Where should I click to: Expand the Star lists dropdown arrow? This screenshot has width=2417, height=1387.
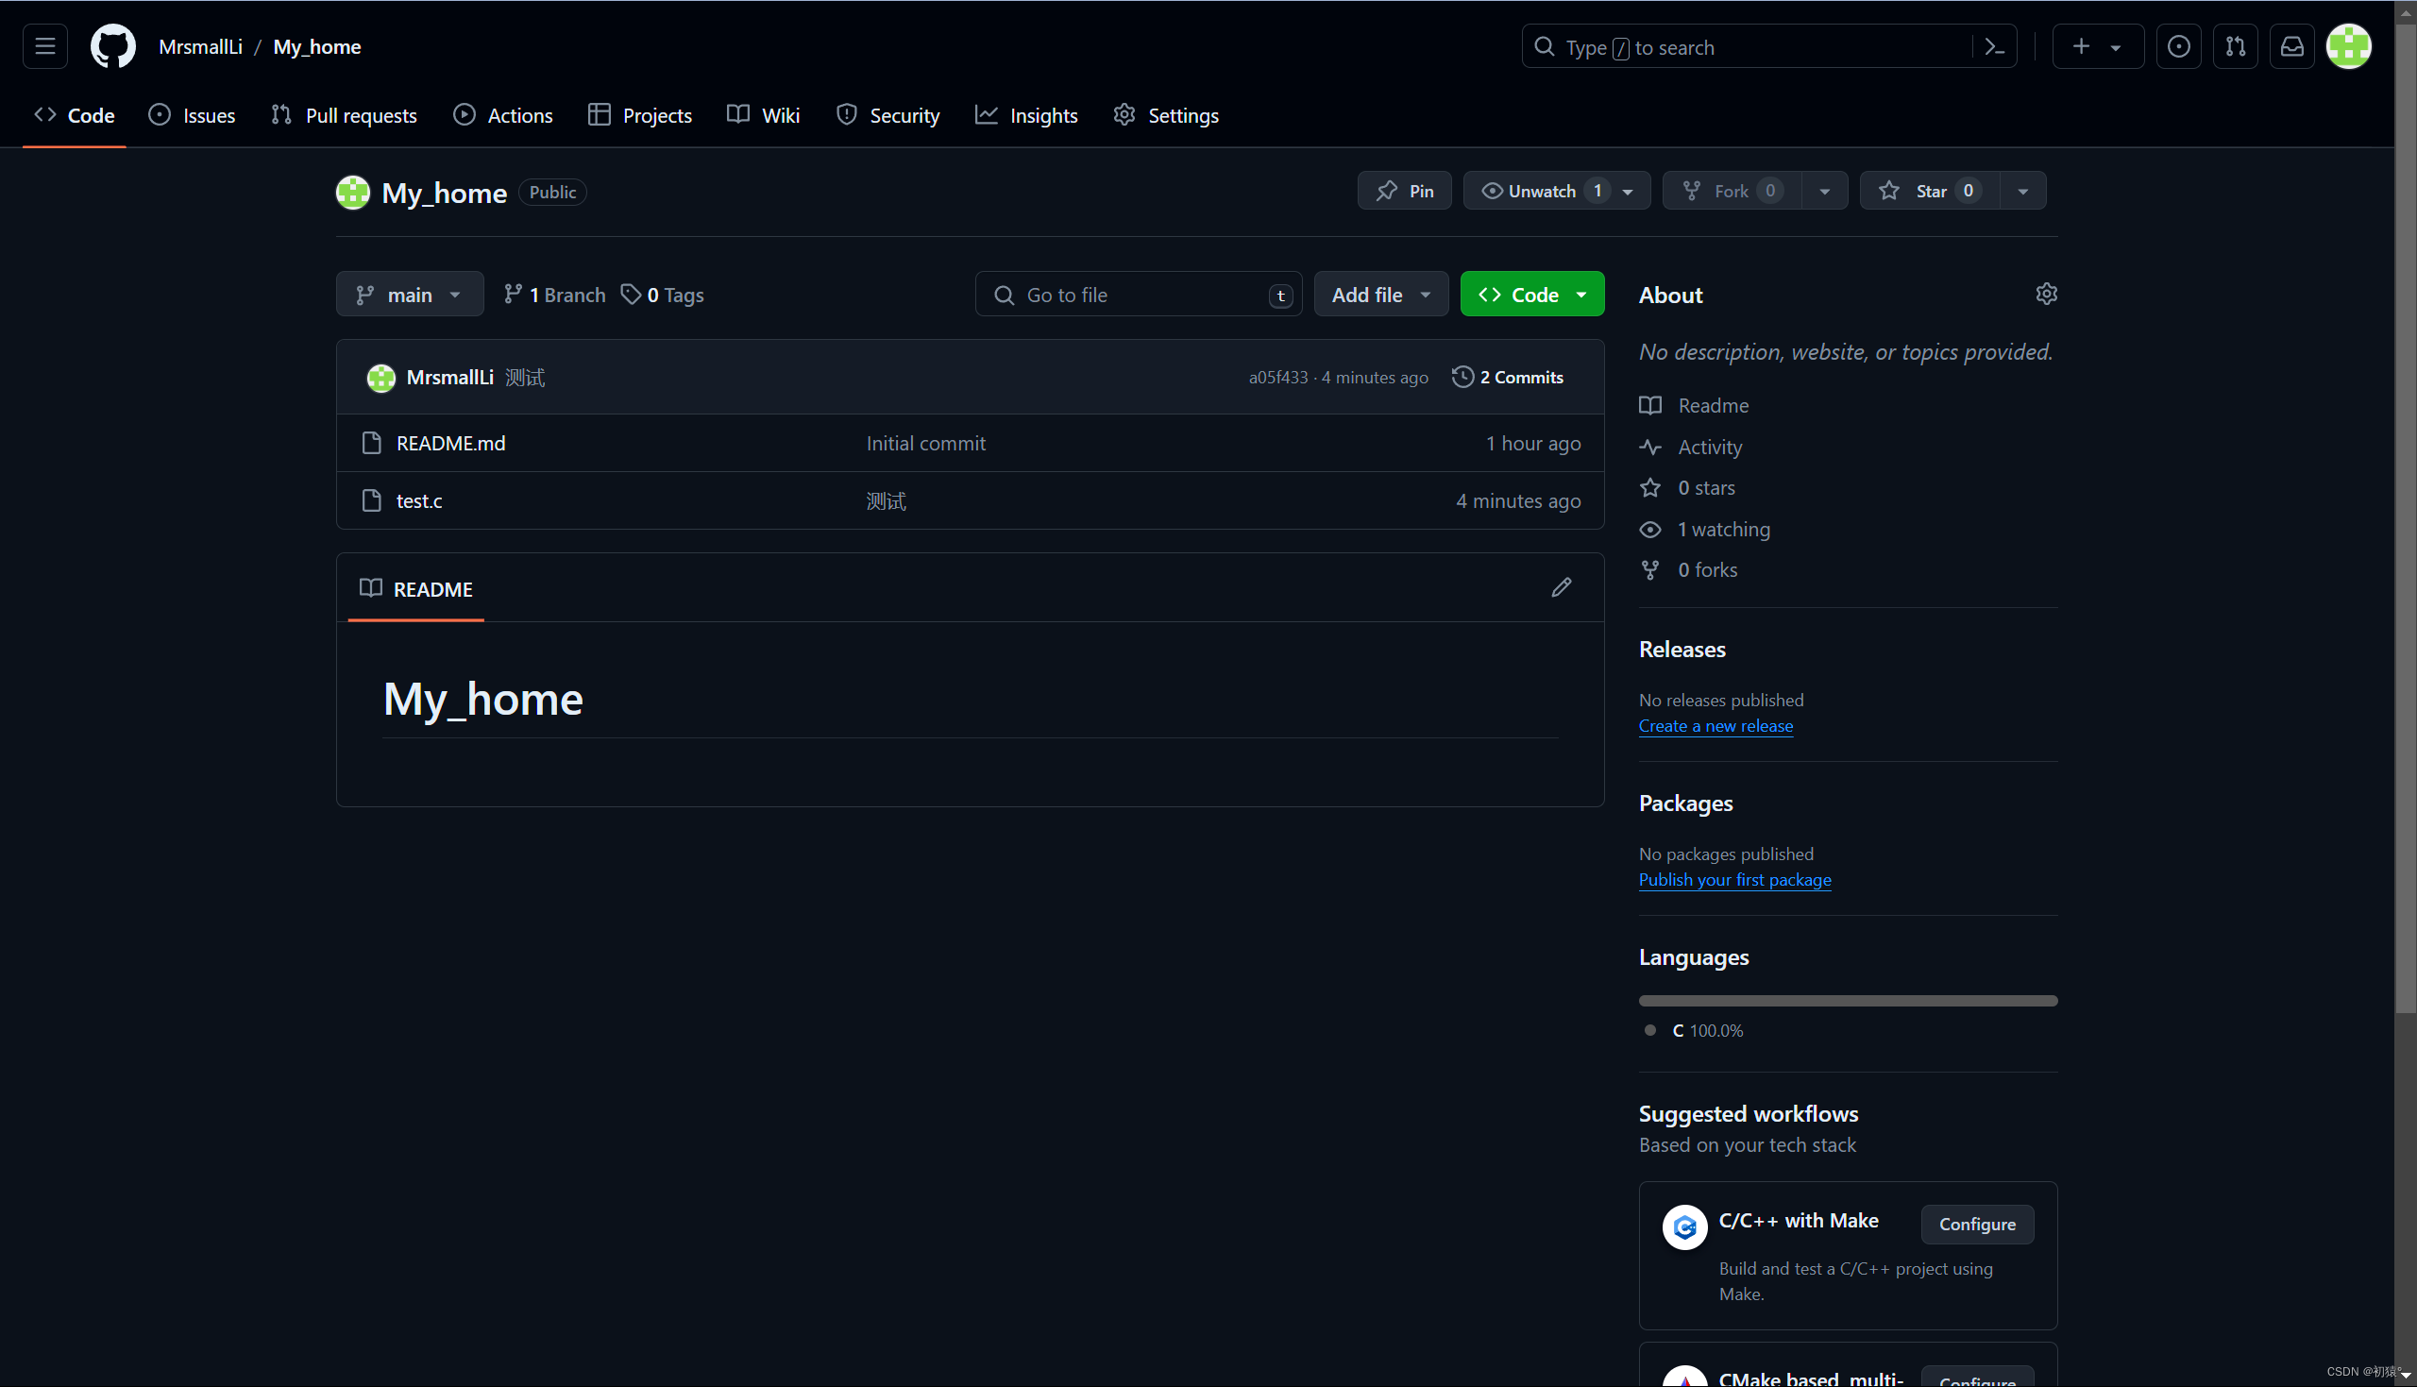tap(2022, 191)
